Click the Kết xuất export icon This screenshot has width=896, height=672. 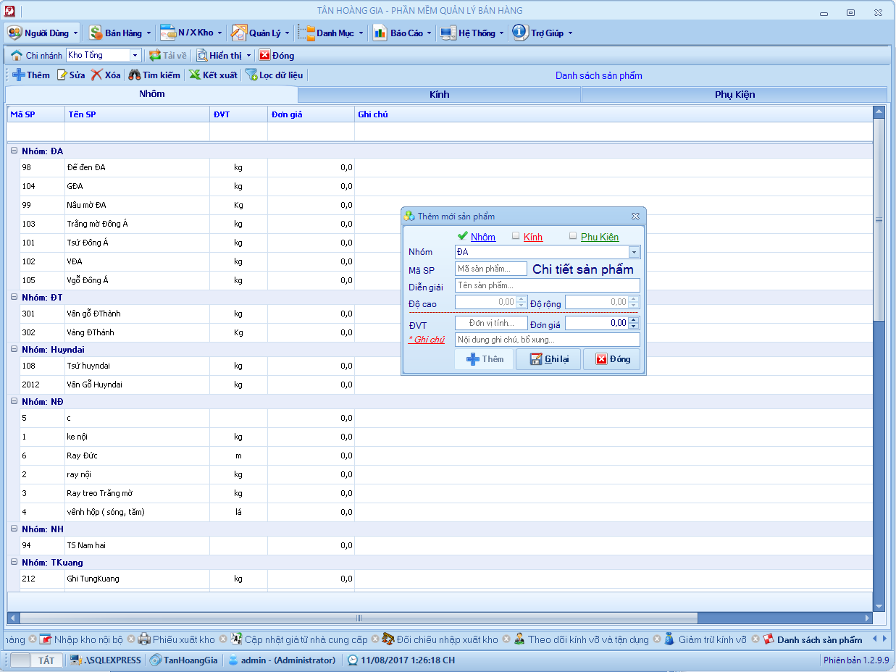195,75
